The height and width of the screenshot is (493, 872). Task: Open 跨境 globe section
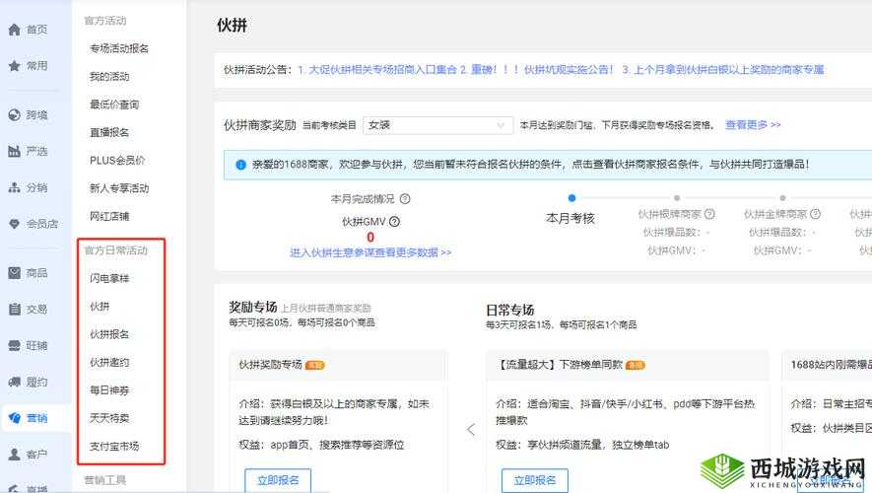coord(28,115)
